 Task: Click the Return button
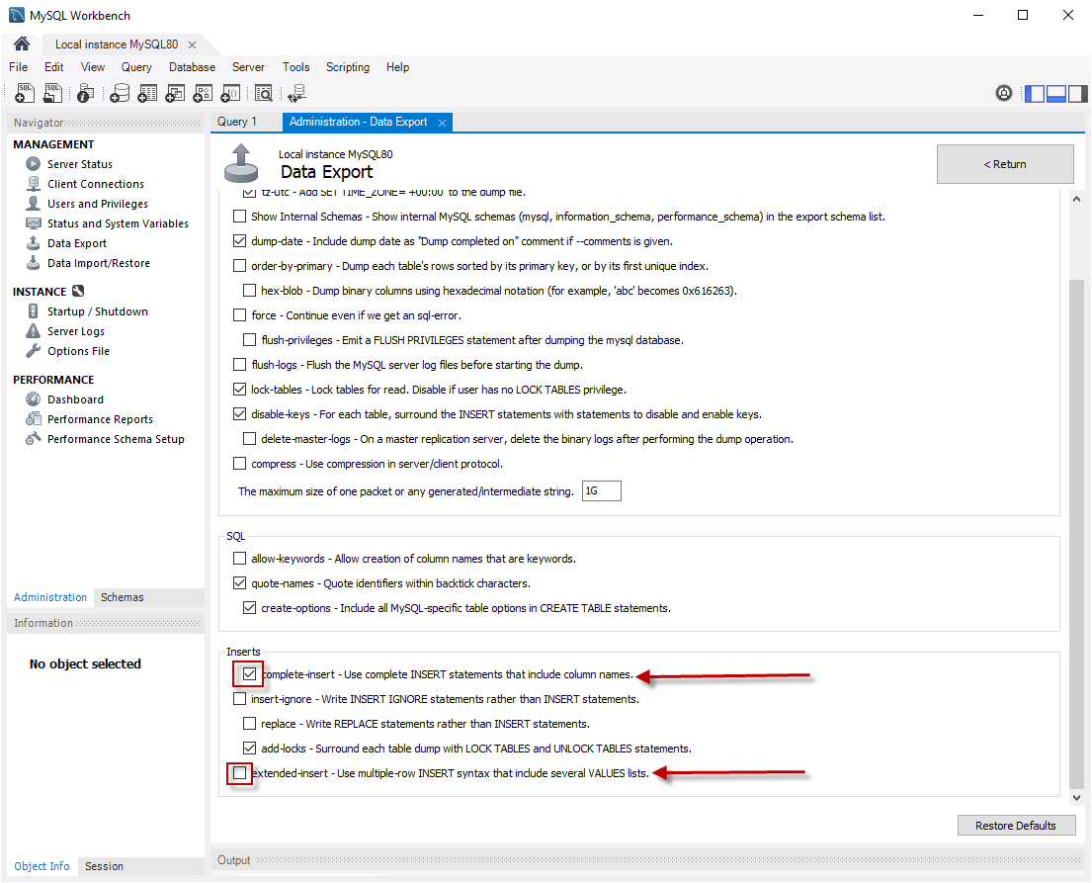1005,164
